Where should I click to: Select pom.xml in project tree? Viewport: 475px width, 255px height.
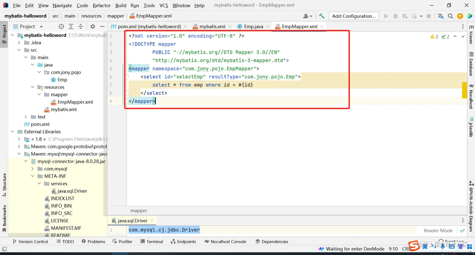40,124
